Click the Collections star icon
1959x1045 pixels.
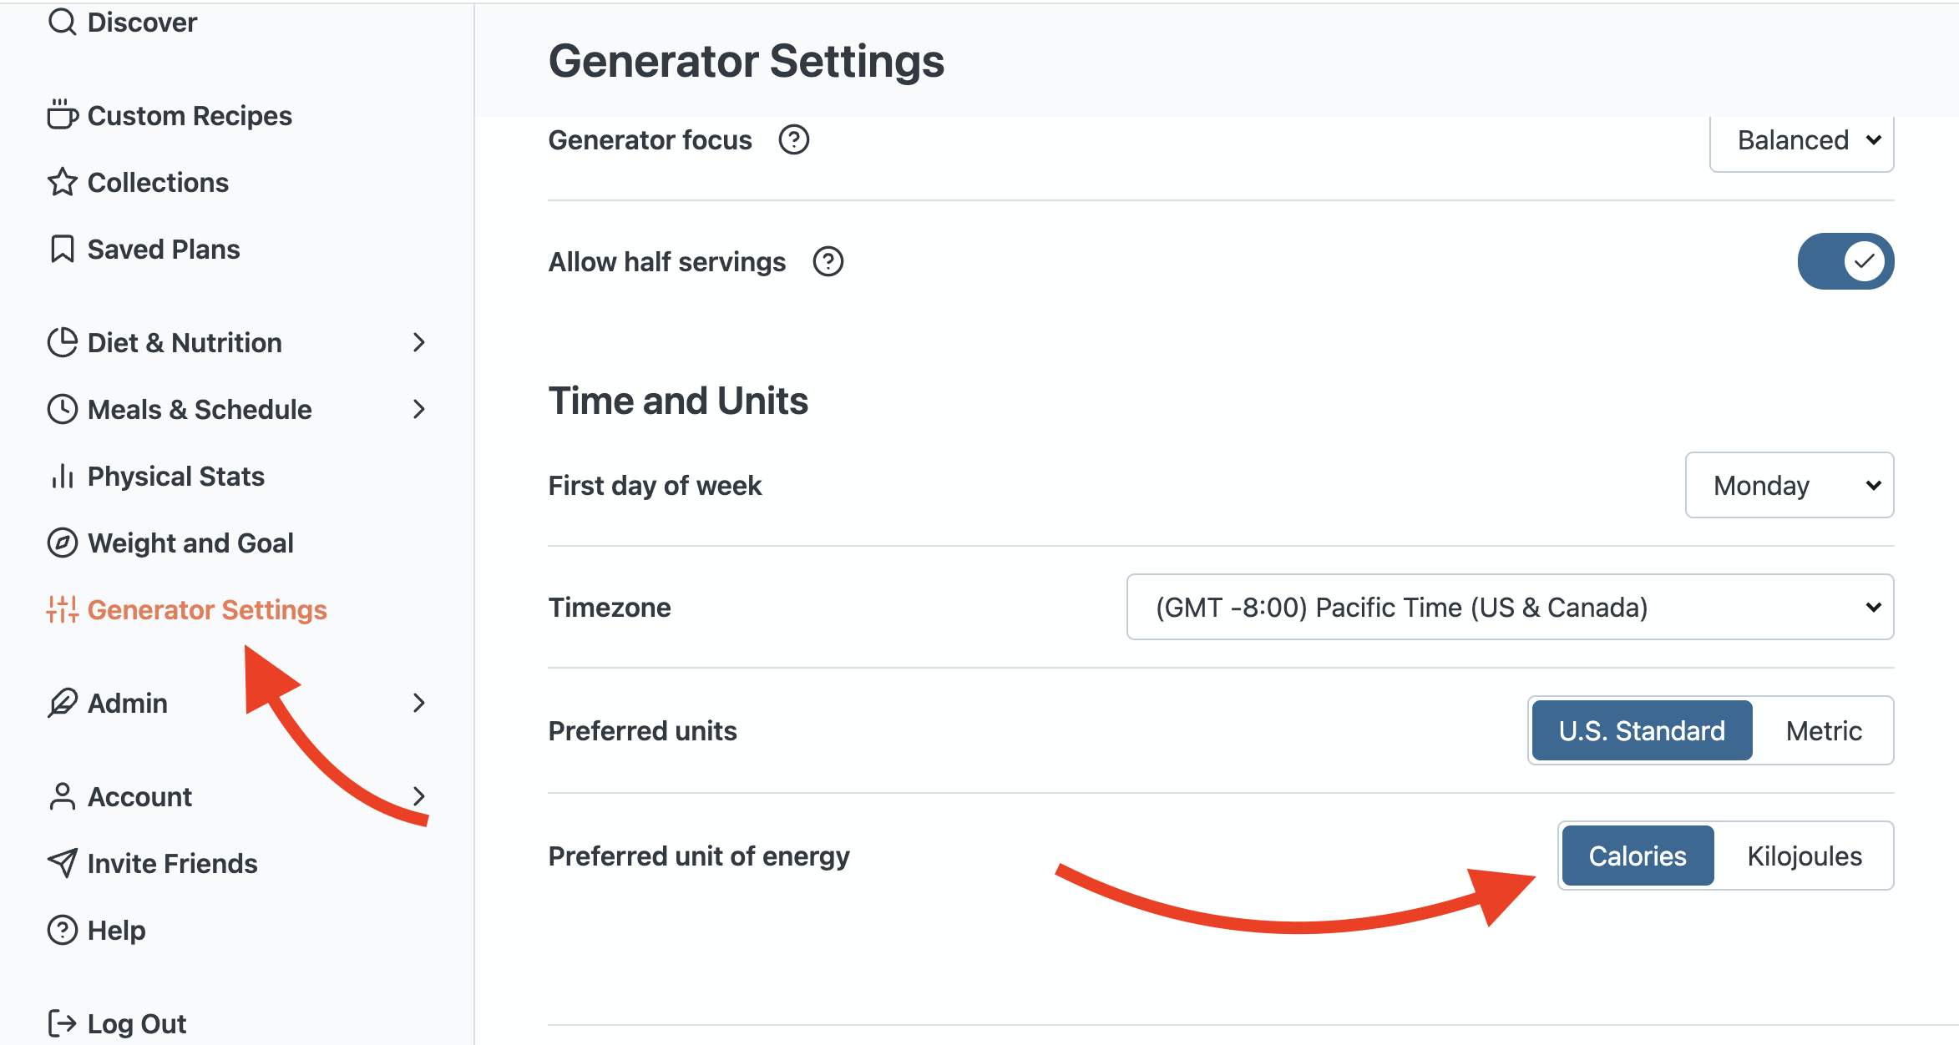[62, 182]
